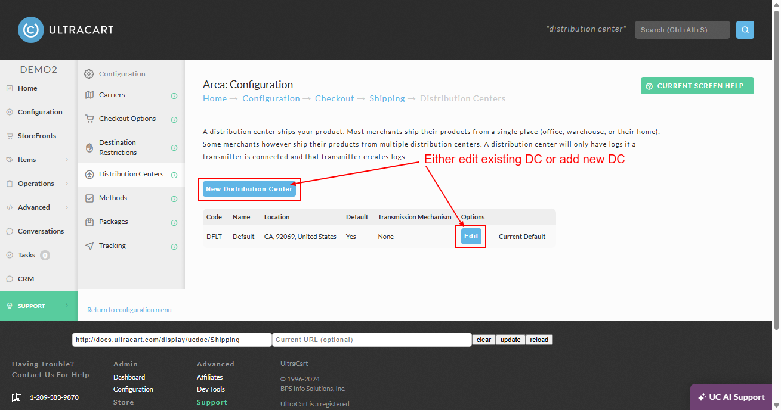The width and height of the screenshot is (781, 410).
Task: Expand the Operations sidebar submenu
Action: pyautogui.click(x=67, y=184)
